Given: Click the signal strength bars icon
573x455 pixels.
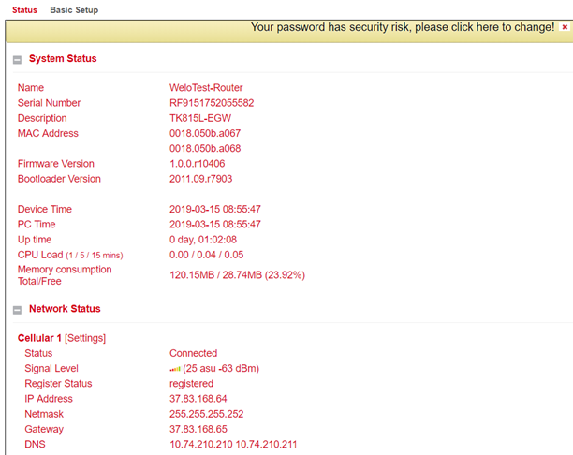Looking at the screenshot, I should coord(175,369).
